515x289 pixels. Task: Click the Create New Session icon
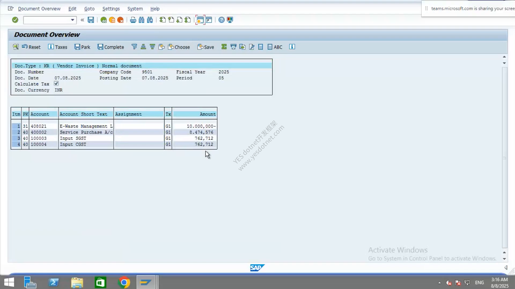point(200,20)
